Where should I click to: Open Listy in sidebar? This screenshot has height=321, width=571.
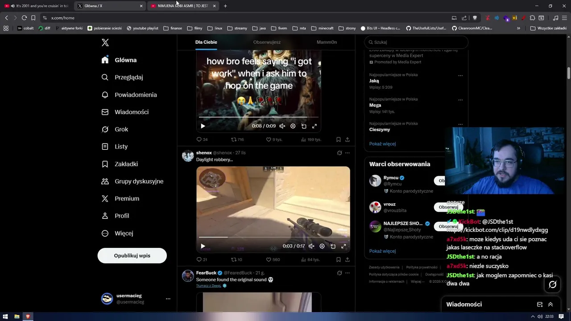[x=115, y=146]
